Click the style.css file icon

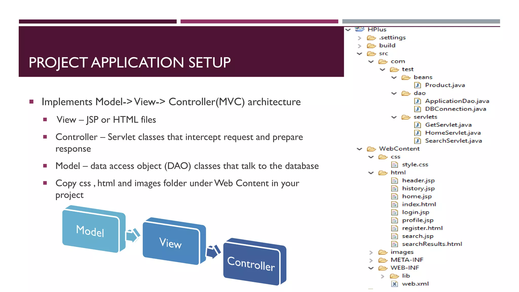[394, 165]
